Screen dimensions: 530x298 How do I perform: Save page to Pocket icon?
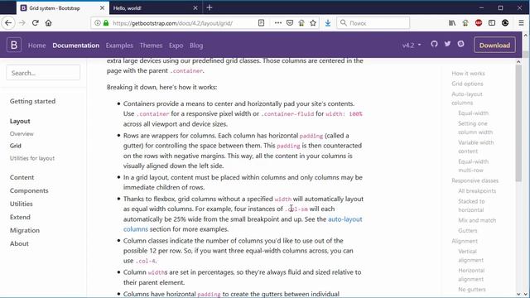(290, 23)
